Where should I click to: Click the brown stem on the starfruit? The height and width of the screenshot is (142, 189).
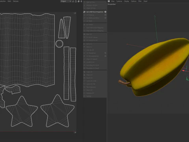(124, 82)
